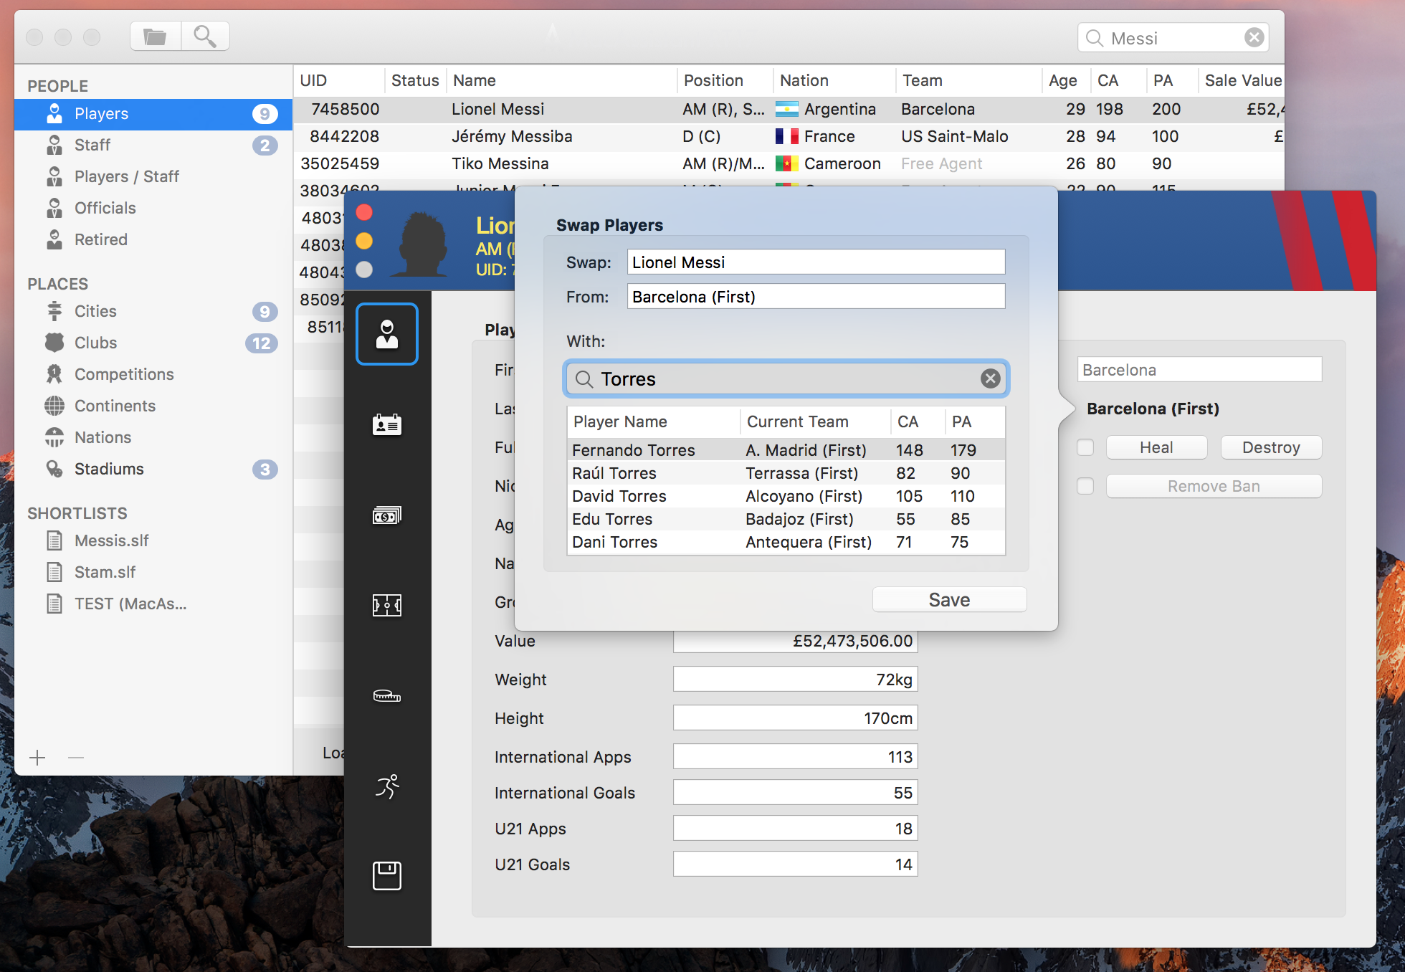This screenshot has height=972, width=1405.
Task: Click the Heal button
Action: click(x=1156, y=448)
